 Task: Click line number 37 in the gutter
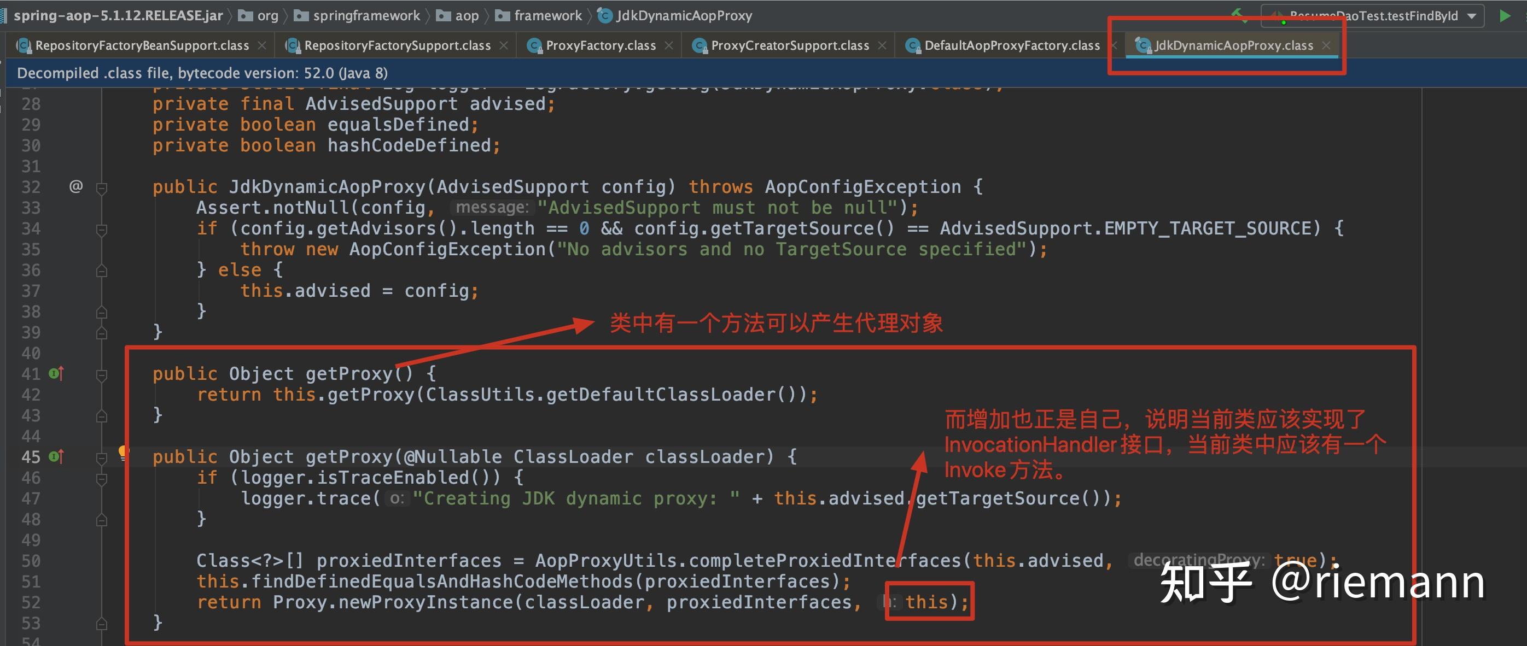click(31, 291)
